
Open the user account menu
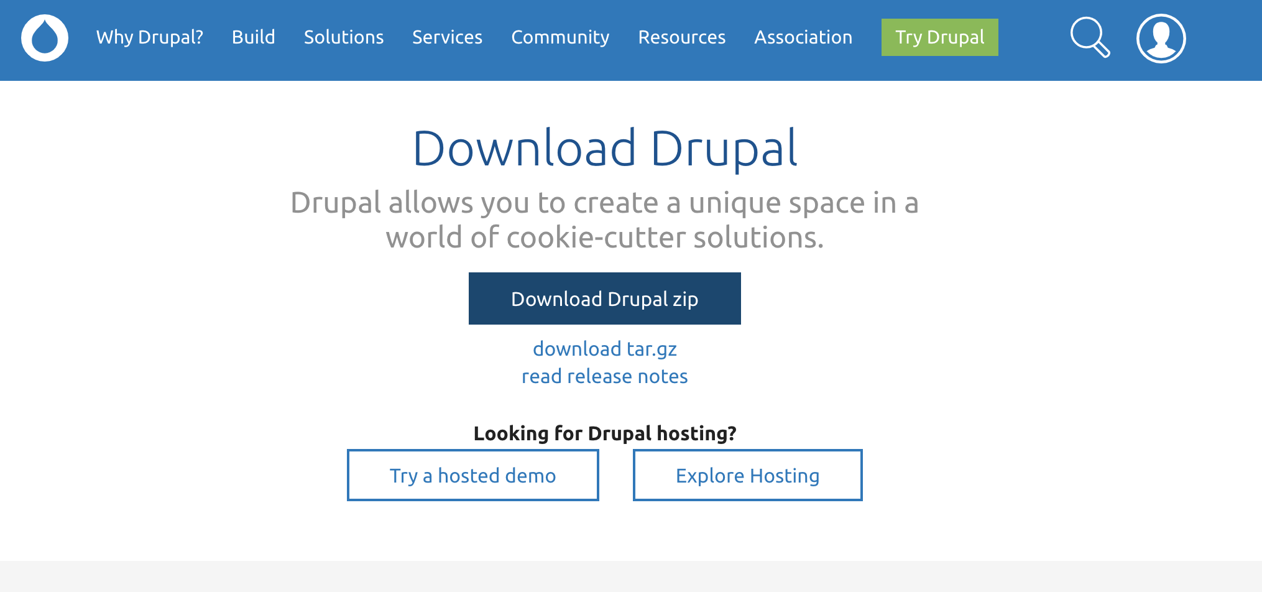1161,37
